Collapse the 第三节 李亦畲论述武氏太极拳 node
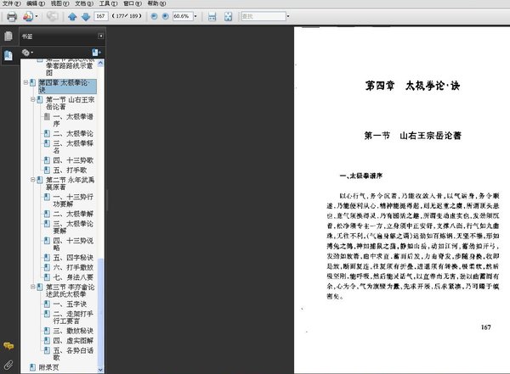The image size is (510, 374). pyautogui.click(x=33, y=287)
